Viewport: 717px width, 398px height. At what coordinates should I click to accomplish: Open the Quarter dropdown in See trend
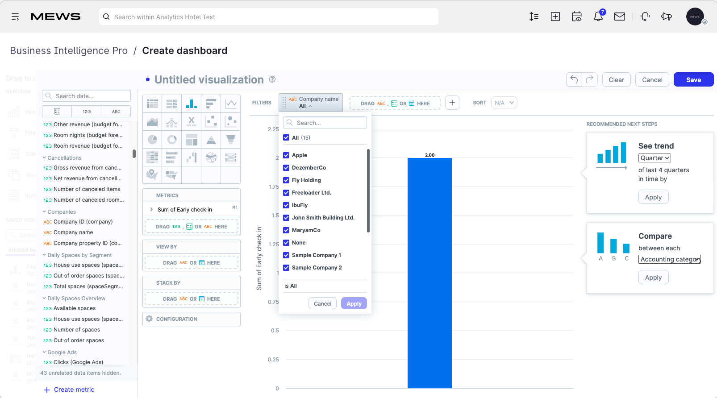[x=654, y=158]
